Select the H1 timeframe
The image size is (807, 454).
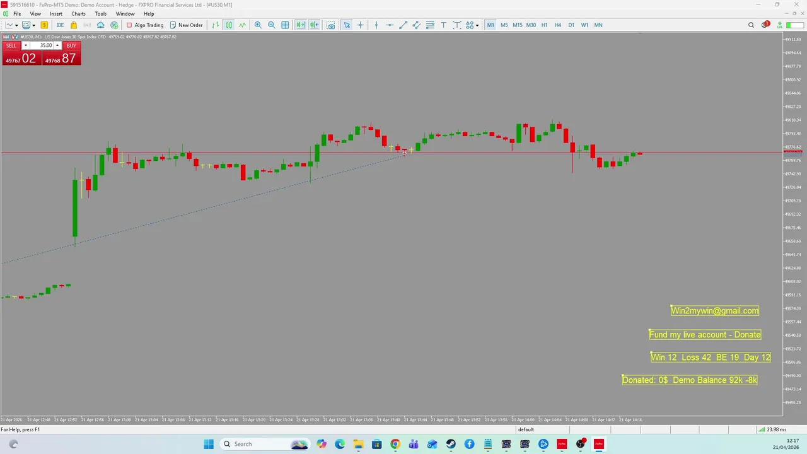pyautogui.click(x=544, y=25)
